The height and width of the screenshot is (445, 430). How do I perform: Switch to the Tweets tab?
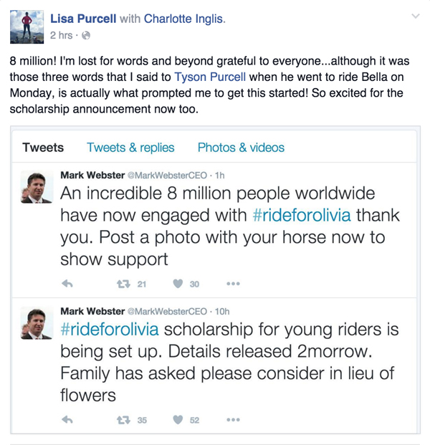point(43,148)
